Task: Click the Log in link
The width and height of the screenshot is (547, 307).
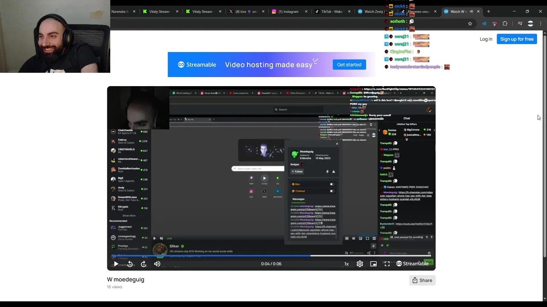Action: pyautogui.click(x=486, y=39)
